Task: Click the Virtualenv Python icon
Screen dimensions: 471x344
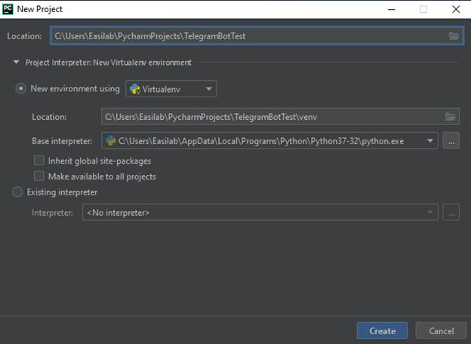Action: pos(135,89)
